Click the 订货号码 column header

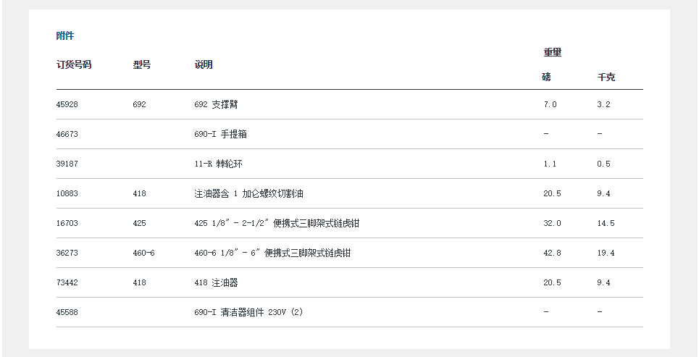tap(74, 64)
